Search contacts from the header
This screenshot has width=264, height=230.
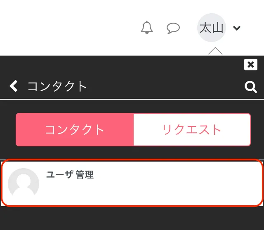(250, 87)
